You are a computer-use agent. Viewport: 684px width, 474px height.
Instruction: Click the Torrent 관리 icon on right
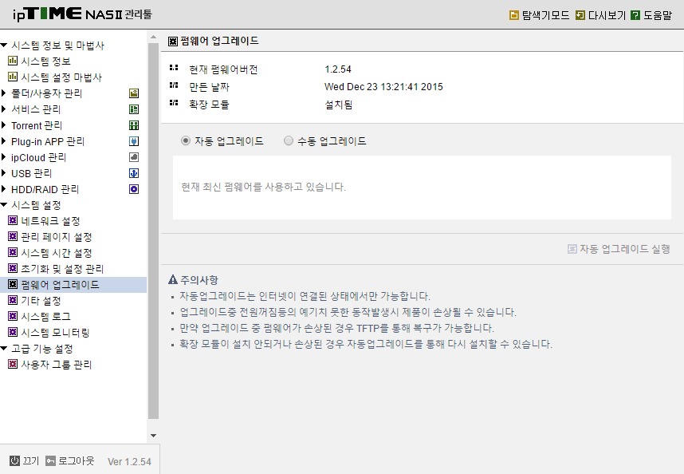(134, 126)
